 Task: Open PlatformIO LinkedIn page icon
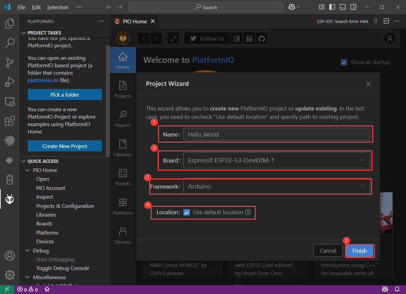249,39
